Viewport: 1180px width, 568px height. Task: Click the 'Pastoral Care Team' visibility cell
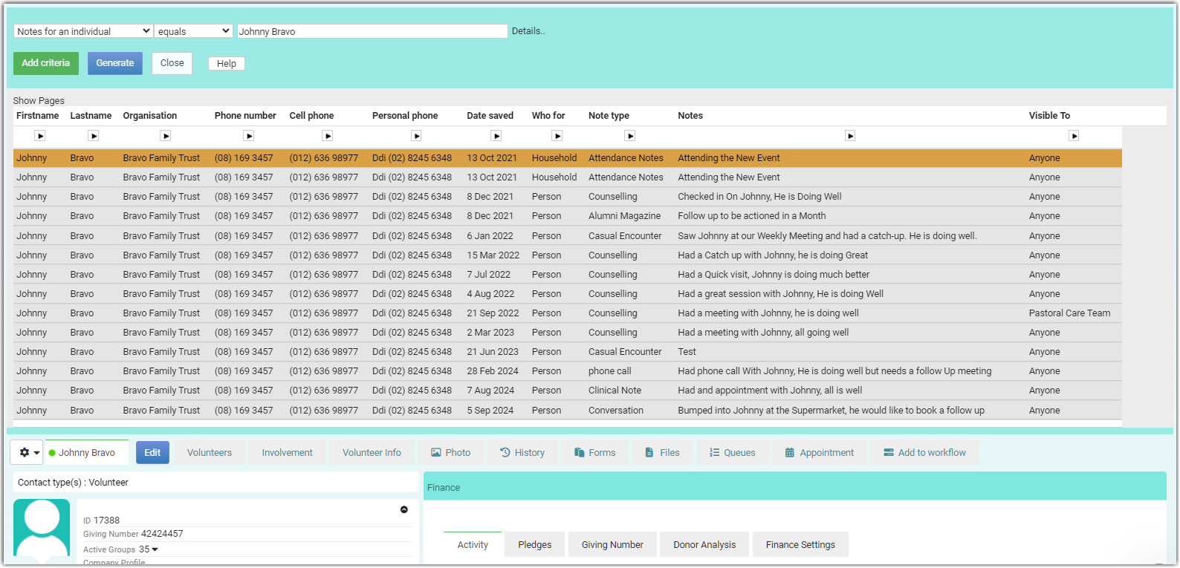pyautogui.click(x=1070, y=313)
